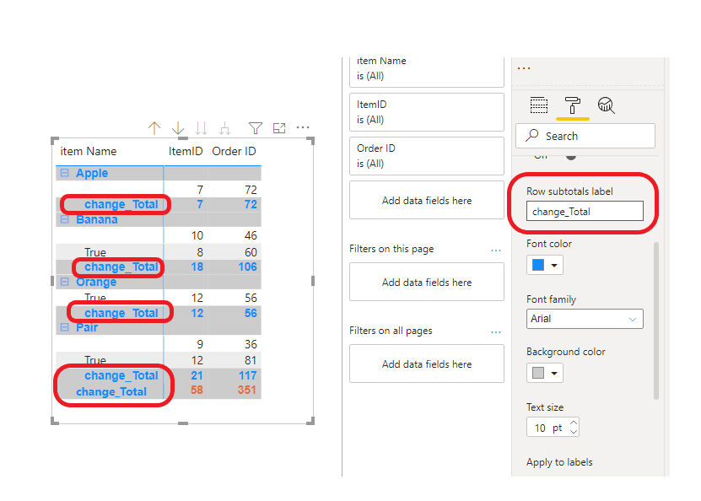
Task: Switch to the Format paint roller tab
Action: click(x=573, y=106)
